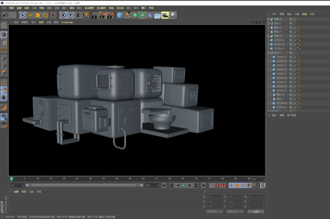
Task: Click the X position input field
Action: click(x=215, y=197)
